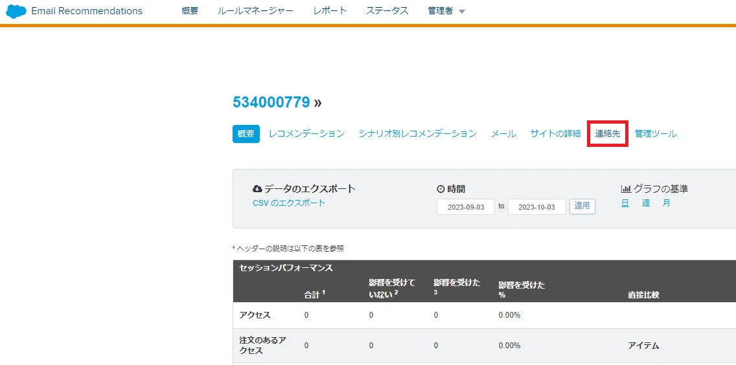Open the 管理者 dropdown menu

click(446, 11)
